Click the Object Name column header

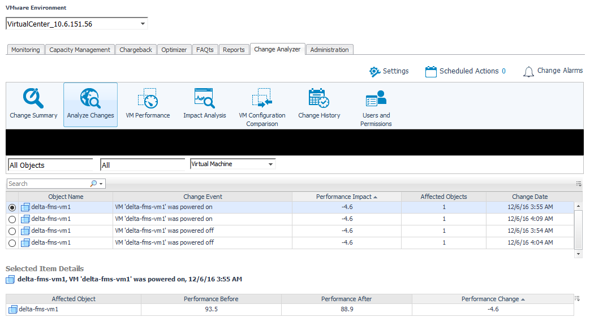(66, 197)
